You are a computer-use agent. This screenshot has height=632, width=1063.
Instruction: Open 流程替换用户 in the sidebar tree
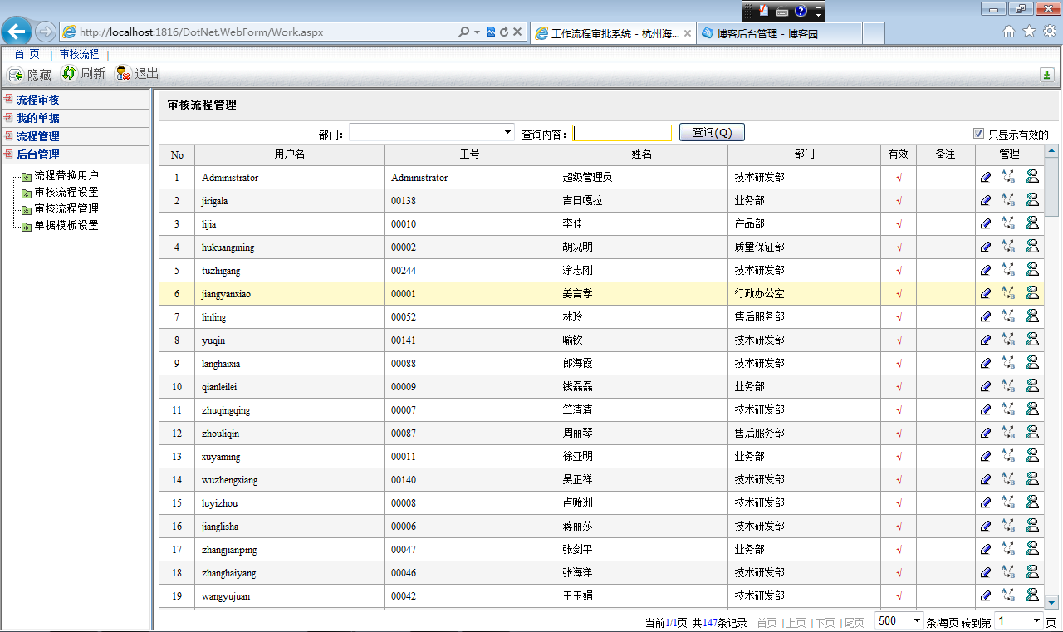(66, 175)
